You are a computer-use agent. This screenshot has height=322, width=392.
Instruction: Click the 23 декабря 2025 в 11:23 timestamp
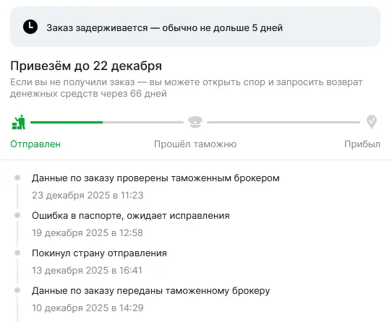click(x=88, y=195)
